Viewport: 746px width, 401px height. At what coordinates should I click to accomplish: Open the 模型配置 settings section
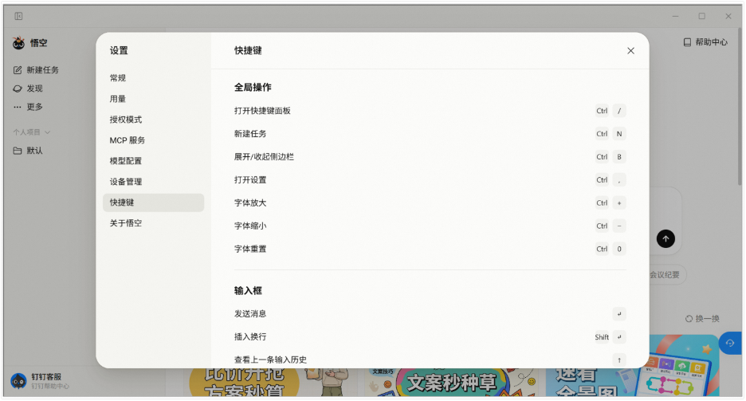(153, 161)
